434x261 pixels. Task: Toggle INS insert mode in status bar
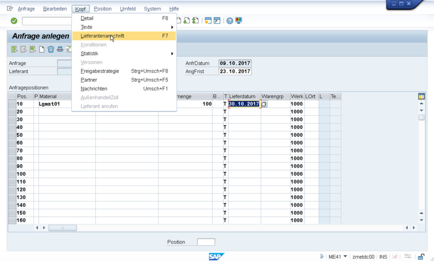pos(383,257)
